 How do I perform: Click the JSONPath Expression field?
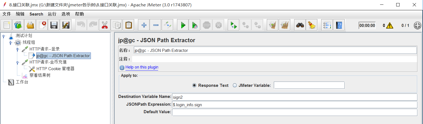(x=295, y=105)
